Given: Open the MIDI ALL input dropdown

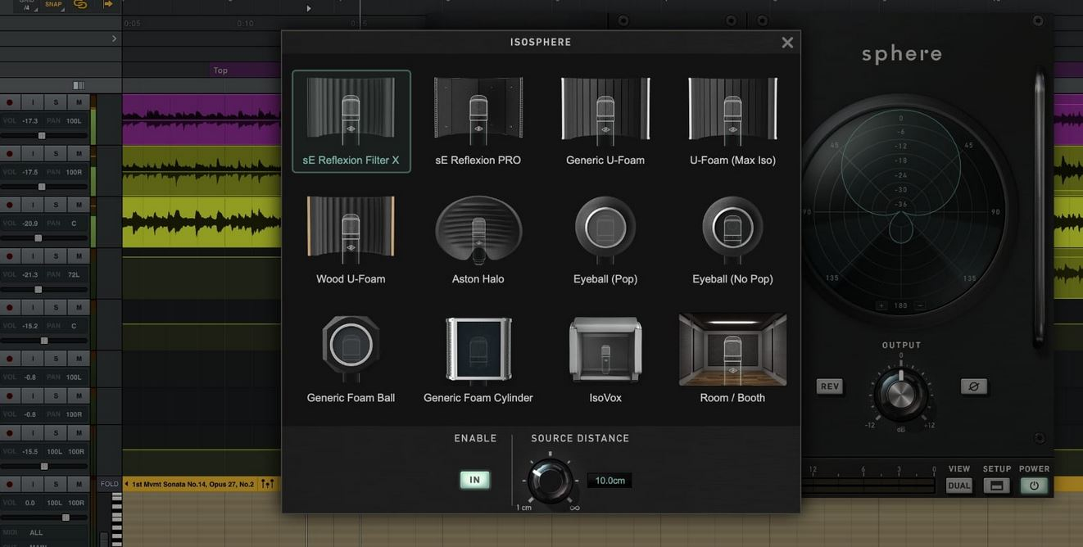Looking at the screenshot, I should (36, 532).
